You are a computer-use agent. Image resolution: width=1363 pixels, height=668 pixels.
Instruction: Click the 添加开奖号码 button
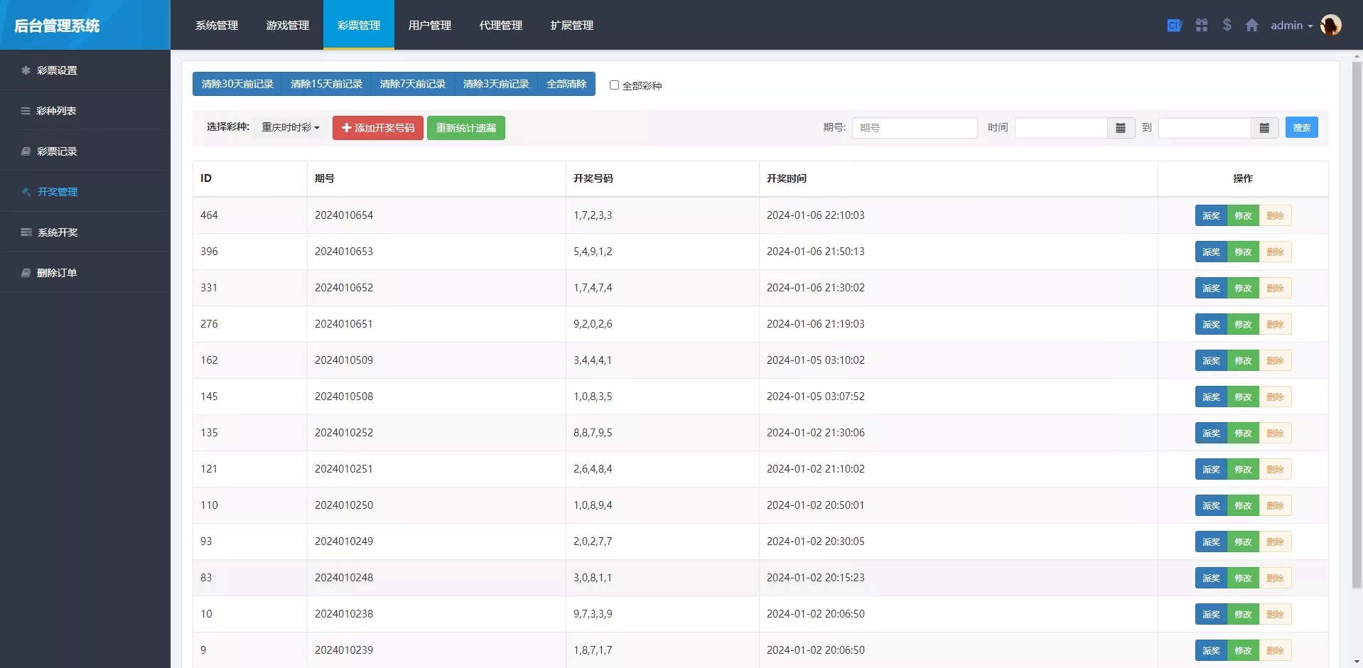377,128
